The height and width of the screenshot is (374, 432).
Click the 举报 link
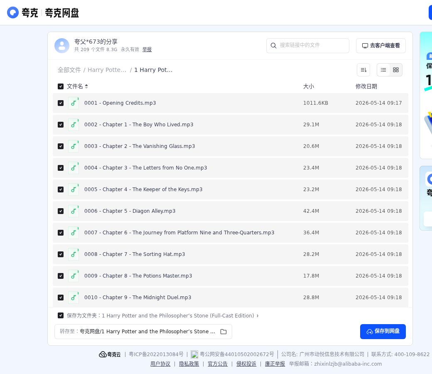(147, 49)
